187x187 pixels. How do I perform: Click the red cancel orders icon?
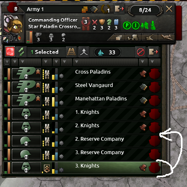140,52
